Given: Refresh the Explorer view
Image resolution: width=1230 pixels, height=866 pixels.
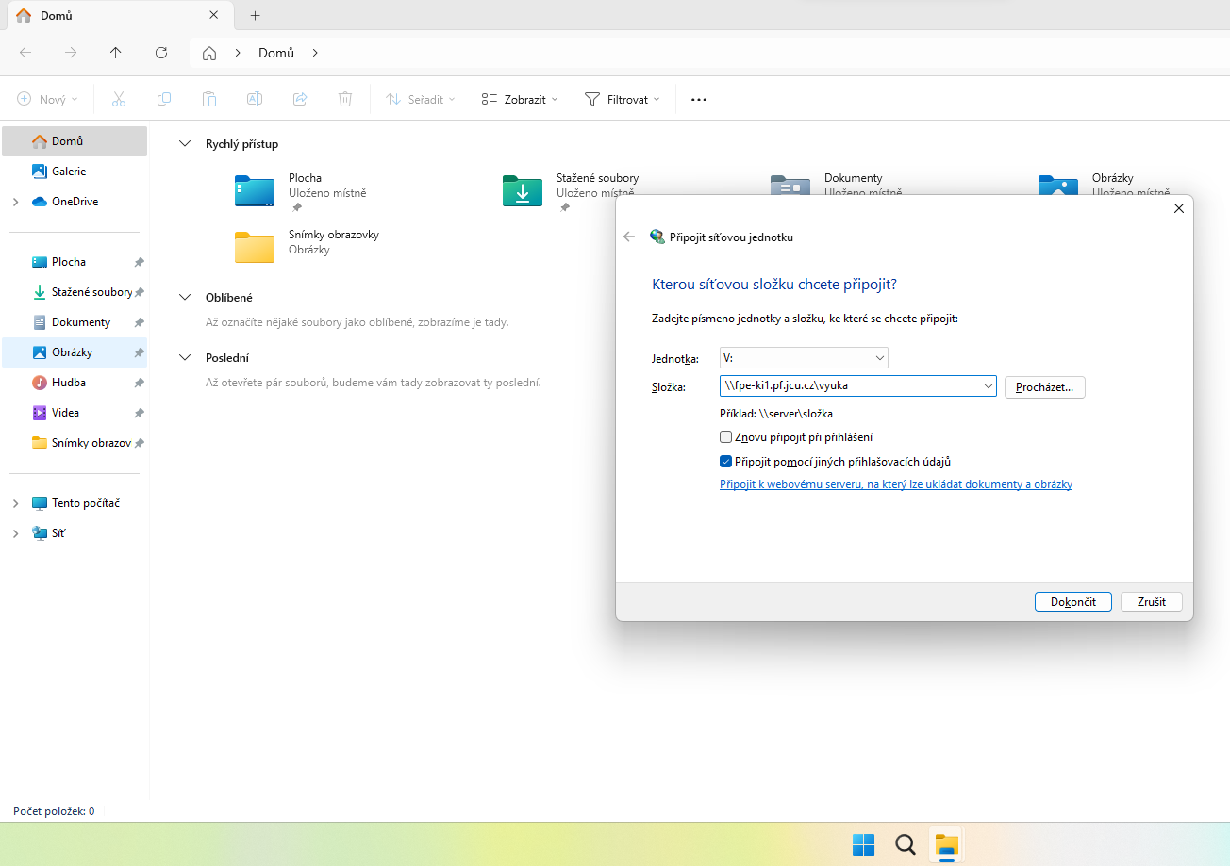Looking at the screenshot, I should [161, 53].
